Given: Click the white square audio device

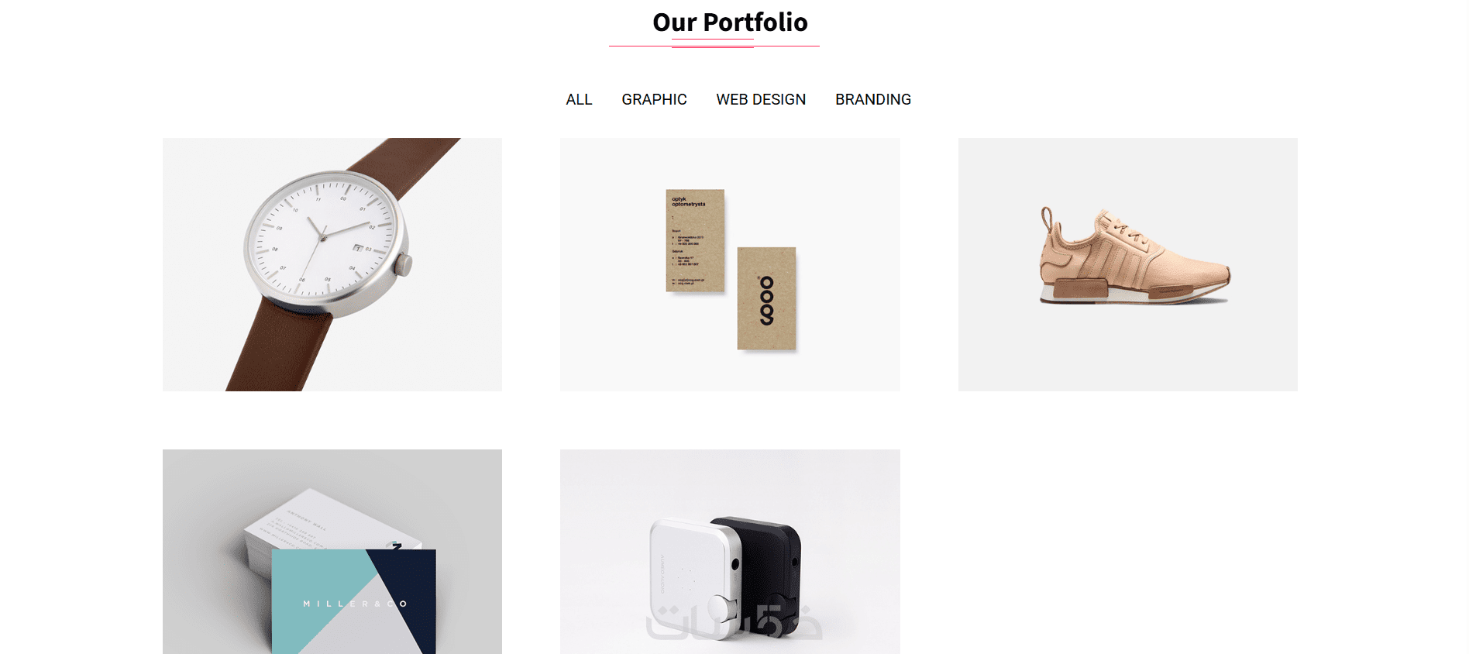Looking at the screenshot, I should [x=693, y=577].
